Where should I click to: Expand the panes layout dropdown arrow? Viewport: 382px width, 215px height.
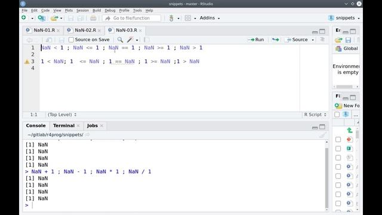point(195,19)
